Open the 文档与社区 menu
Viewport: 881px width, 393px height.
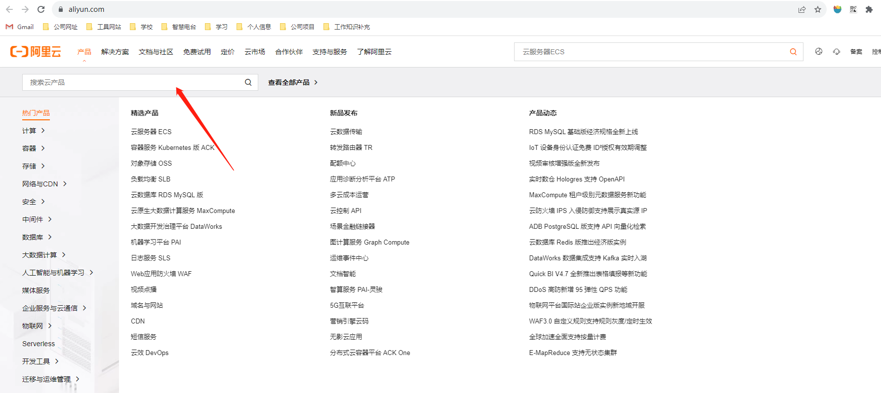pos(156,52)
